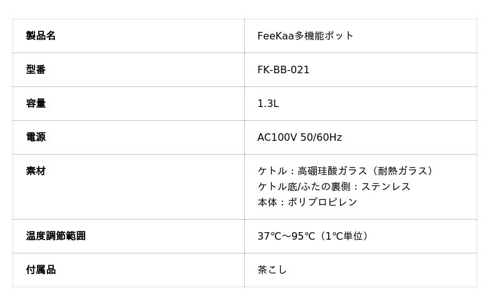This screenshot has height=306, width=501.
Task: Click the 付属品 label cell
Action: (41, 270)
